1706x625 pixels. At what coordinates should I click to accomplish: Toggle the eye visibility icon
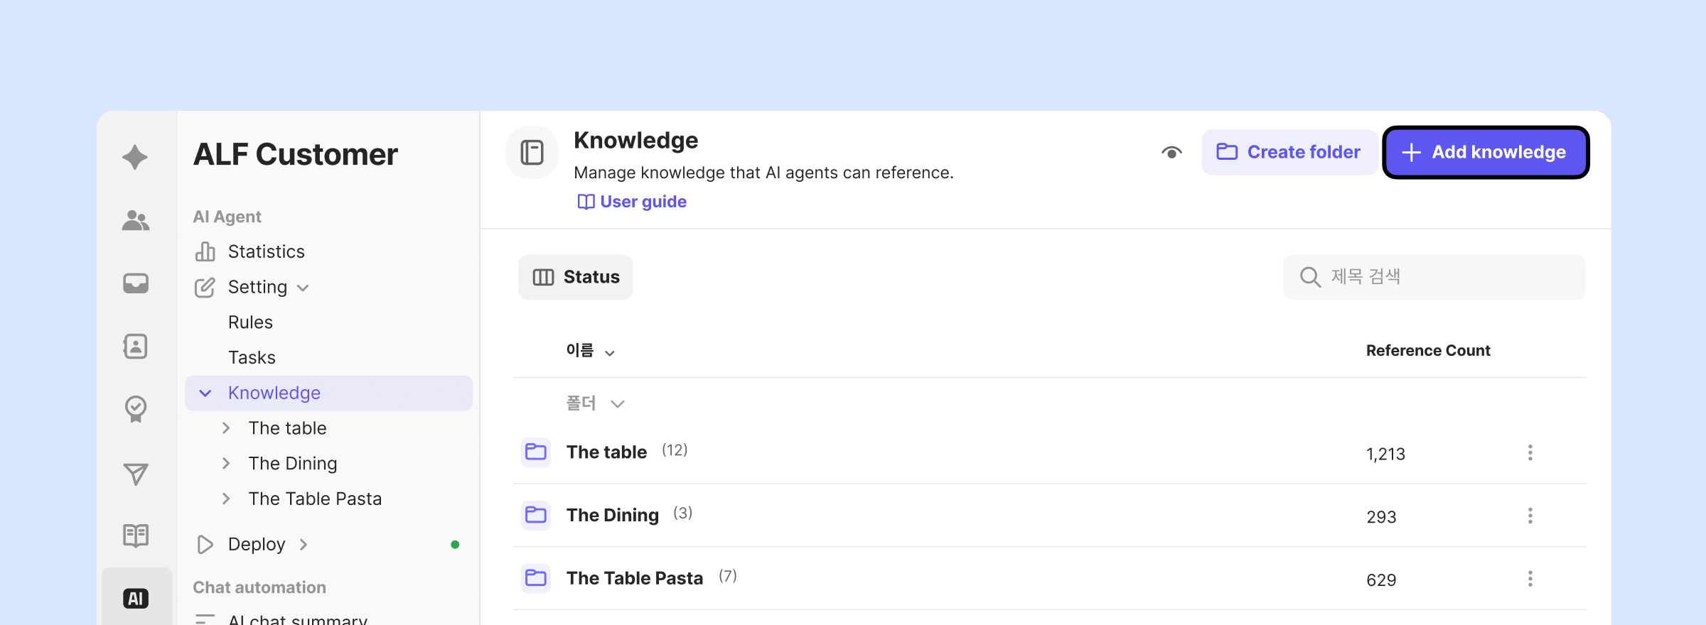[x=1171, y=153]
